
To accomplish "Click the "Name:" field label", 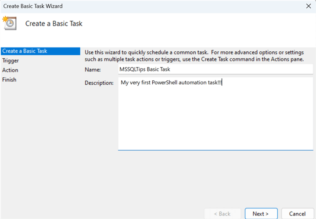I will tap(93, 69).
